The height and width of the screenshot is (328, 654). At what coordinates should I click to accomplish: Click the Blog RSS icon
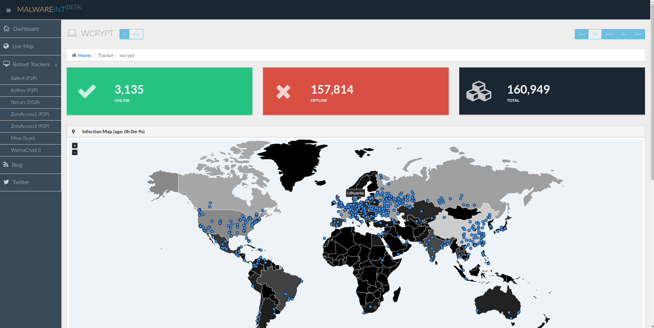click(x=6, y=165)
